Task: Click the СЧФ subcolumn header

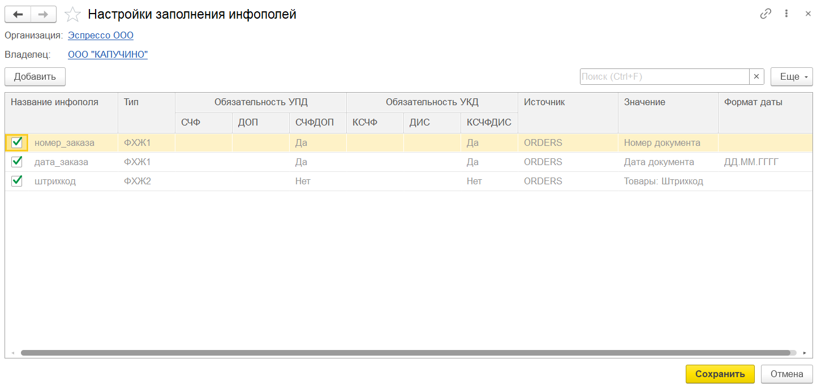Action: [204, 122]
